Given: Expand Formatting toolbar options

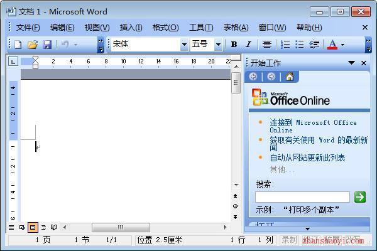Looking at the screenshot, I should (x=368, y=45).
